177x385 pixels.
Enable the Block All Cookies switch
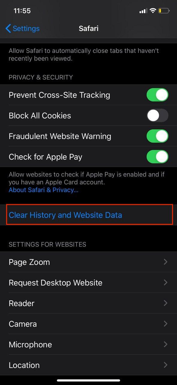pos(158,115)
